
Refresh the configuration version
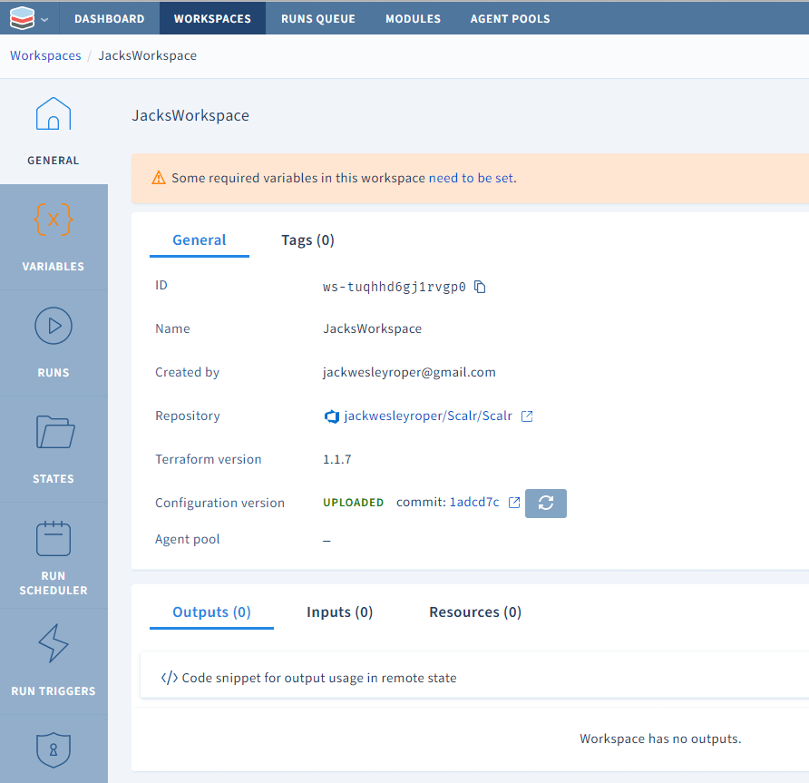(545, 503)
